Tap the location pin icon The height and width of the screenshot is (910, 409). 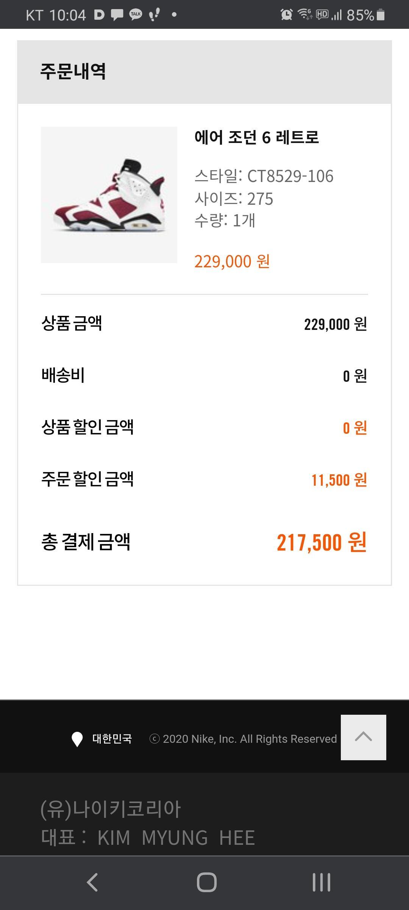click(77, 739)
